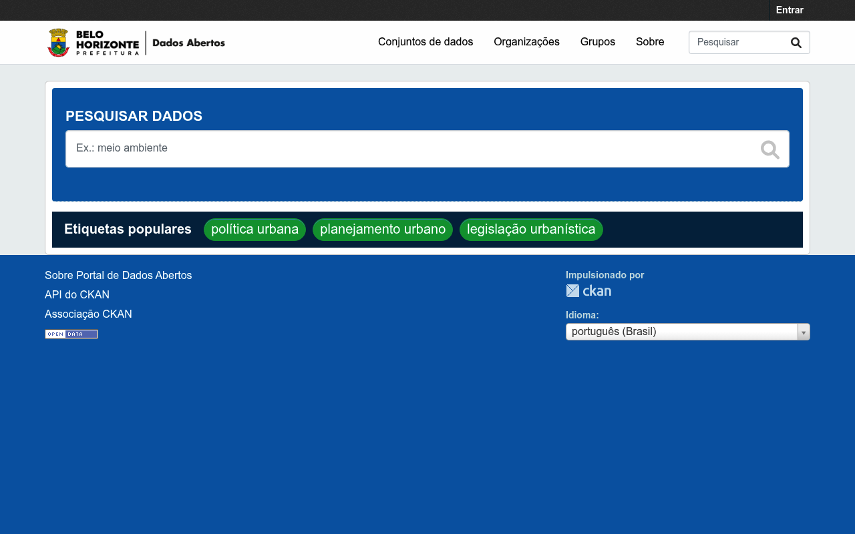
Task: Click the Etiquetas populares label
Action: click(128, 229)
